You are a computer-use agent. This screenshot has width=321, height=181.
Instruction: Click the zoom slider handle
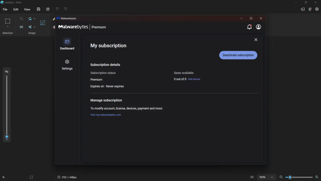tap(290, 177)
